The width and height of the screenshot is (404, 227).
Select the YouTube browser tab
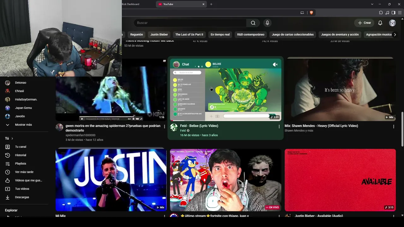point(181,4)
